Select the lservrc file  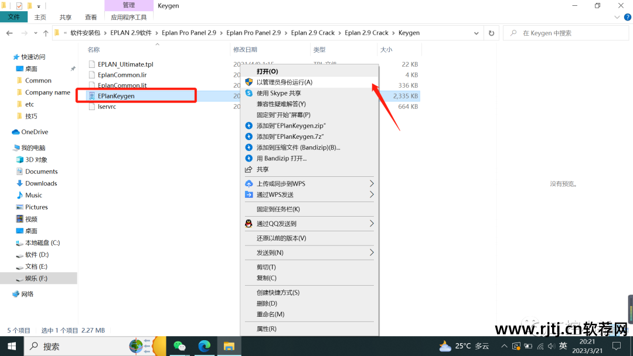(107, 107)
